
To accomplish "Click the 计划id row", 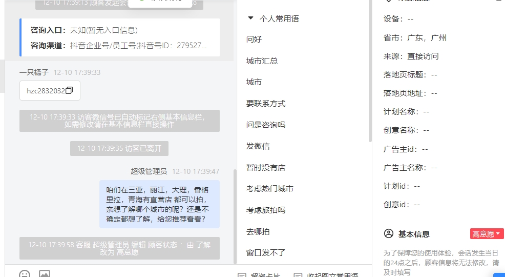I will (402, 186).
